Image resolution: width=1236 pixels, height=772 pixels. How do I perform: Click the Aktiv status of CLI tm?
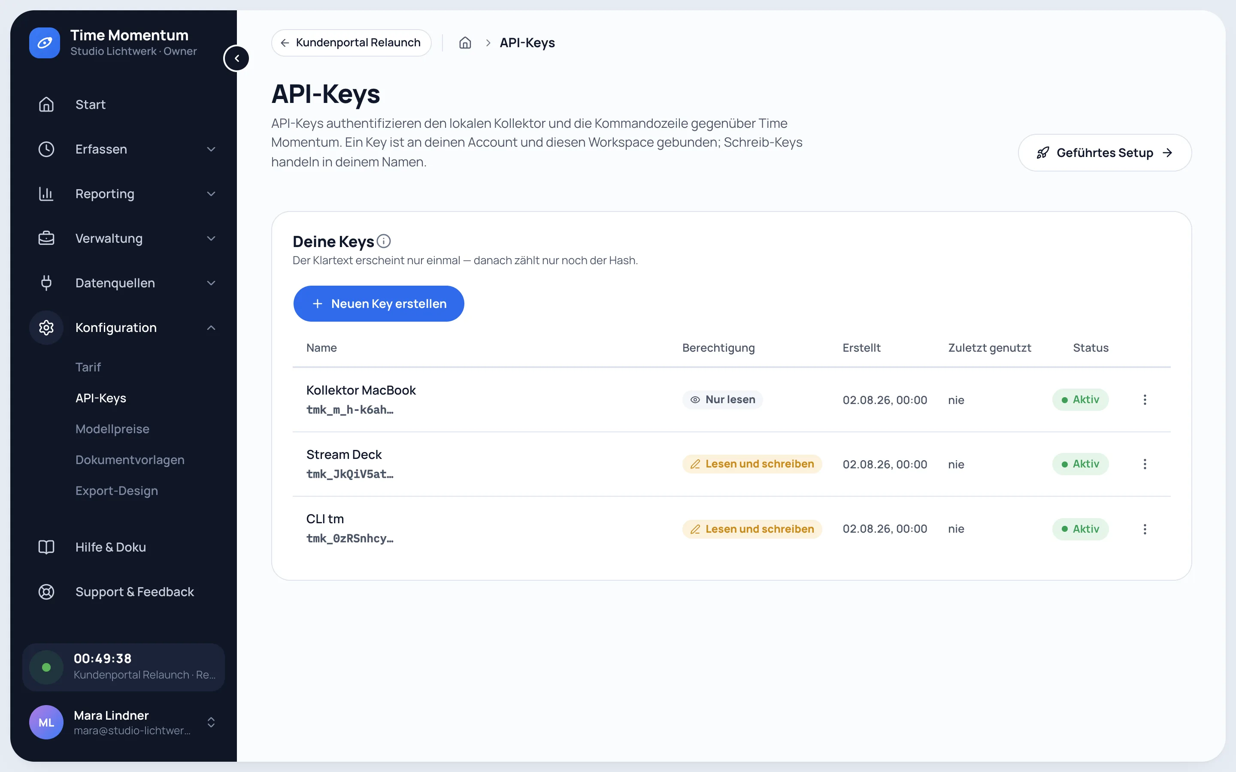1080,529
